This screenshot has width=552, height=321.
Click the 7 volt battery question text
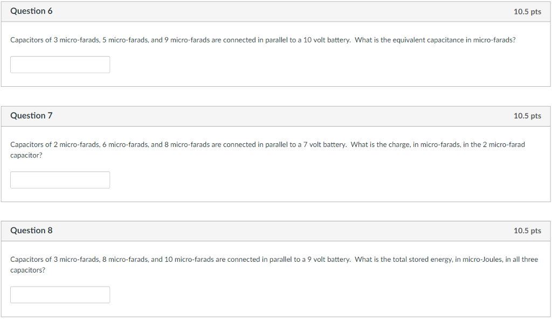(x=267, y=150)
